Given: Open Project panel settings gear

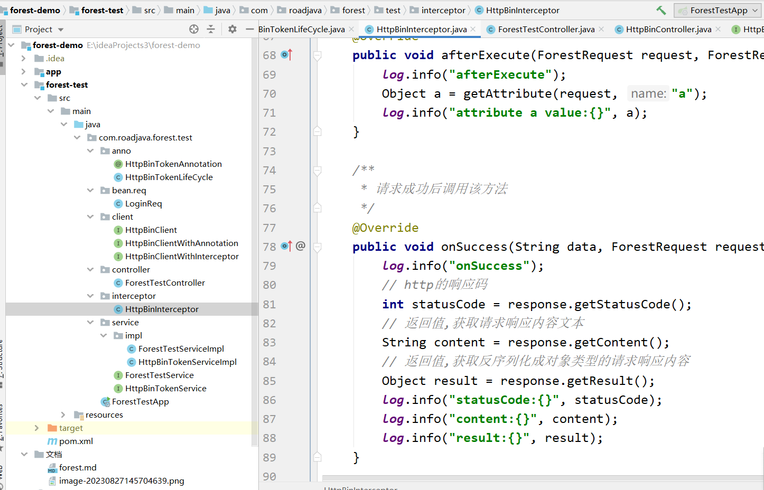Looking at the screenshot, I should point(232,29).
